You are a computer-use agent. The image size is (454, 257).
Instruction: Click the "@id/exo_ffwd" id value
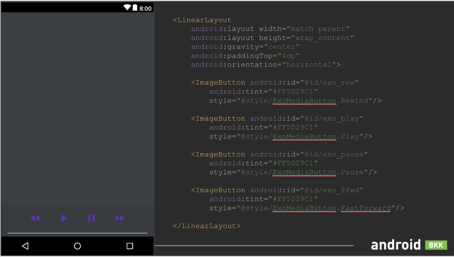332,190
